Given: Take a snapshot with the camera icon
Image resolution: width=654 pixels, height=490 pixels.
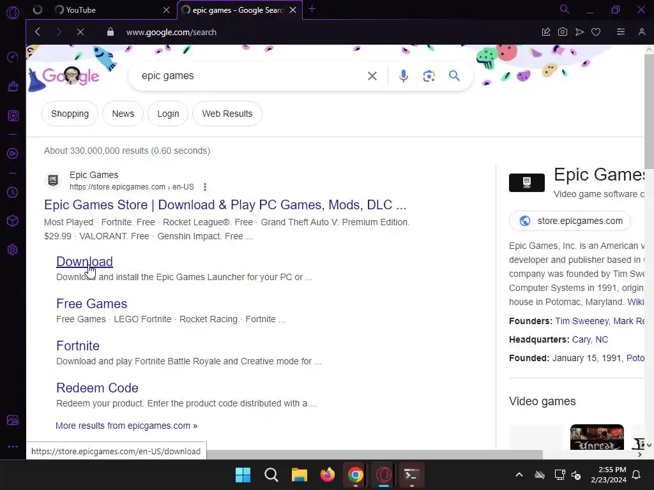Looking at the screenshot, I should tap(563, 32).
